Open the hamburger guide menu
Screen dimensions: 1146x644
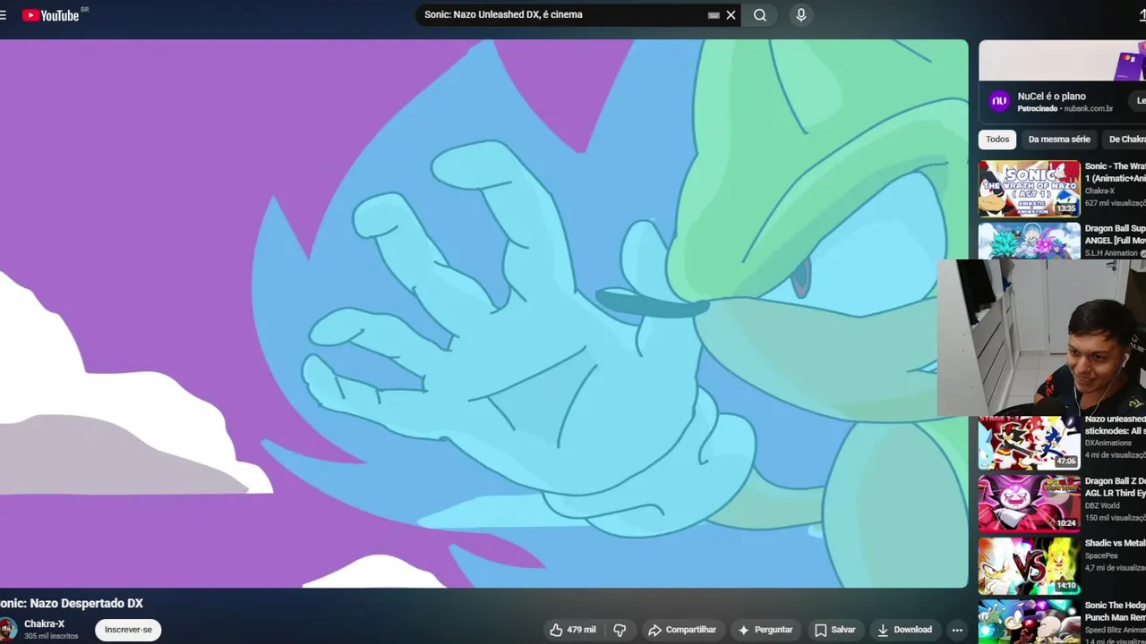(x=3, y=15)
